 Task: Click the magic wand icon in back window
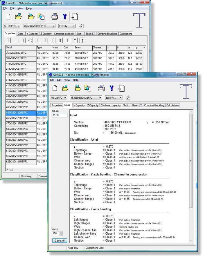tap(81, 26)
